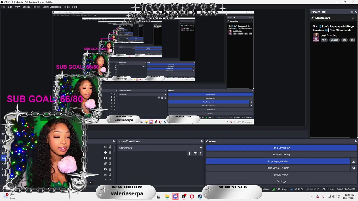This screenshot has height=201, width=358.
Task: Click the save replay download icon
Action: (354, 161)
